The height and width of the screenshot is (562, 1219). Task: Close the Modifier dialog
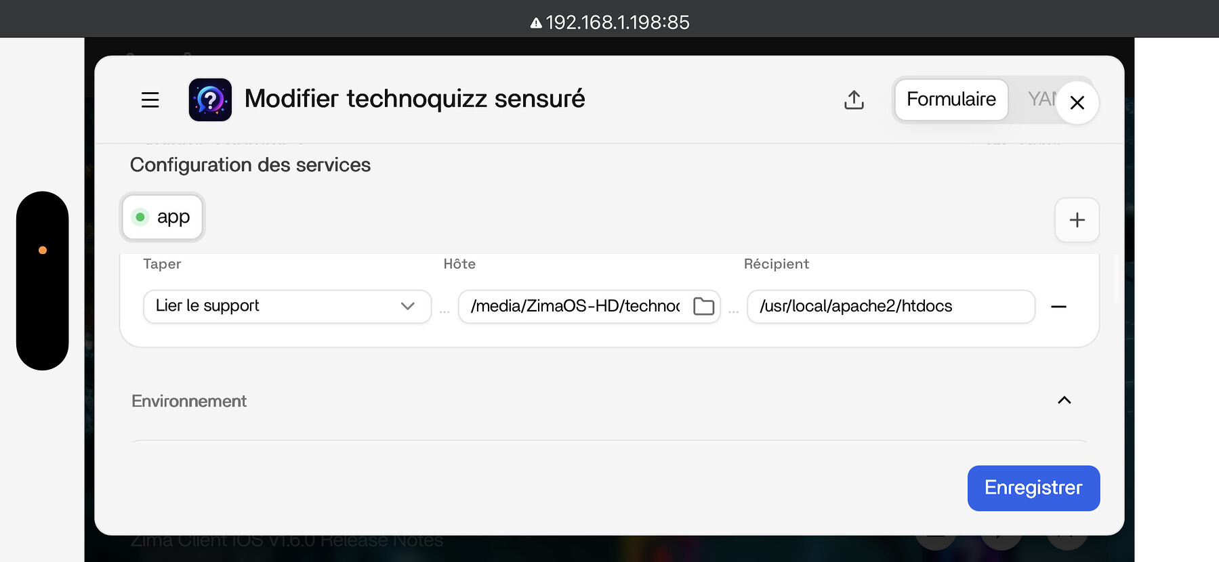coord(1077,102)
